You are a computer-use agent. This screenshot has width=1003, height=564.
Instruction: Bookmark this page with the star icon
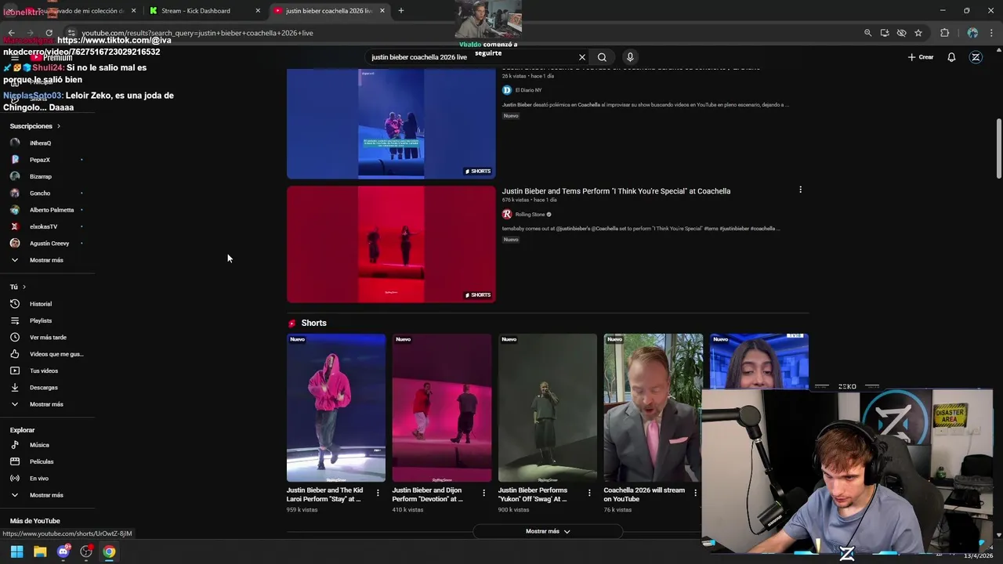(918, 33)
